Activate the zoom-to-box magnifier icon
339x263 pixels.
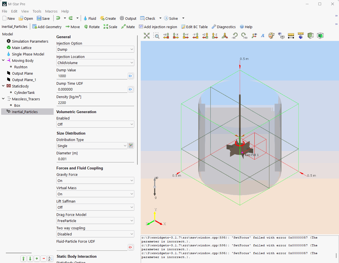click(x=156, y=35)
